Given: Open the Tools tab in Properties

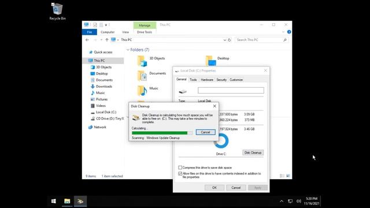Looking at the screenshot, I should [193, 80].
